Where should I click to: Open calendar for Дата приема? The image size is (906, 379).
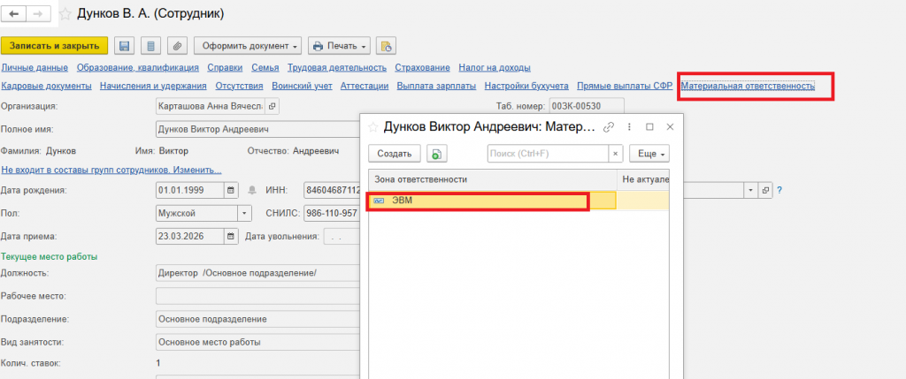pyautogui.click(x=230, y=236)
